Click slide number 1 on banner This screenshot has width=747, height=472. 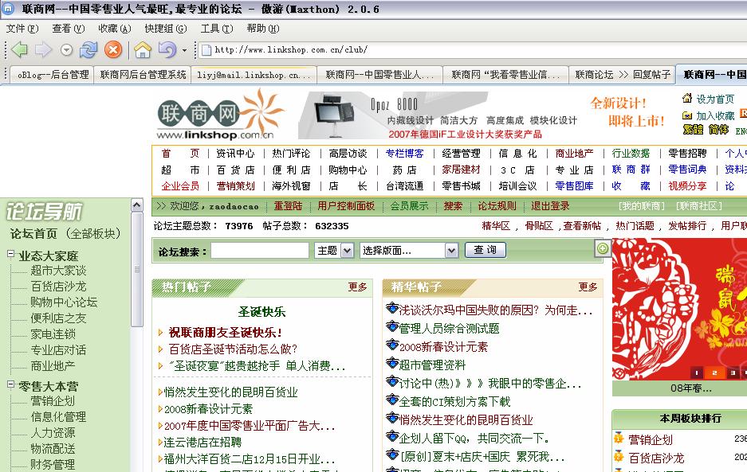coord(697,373)
